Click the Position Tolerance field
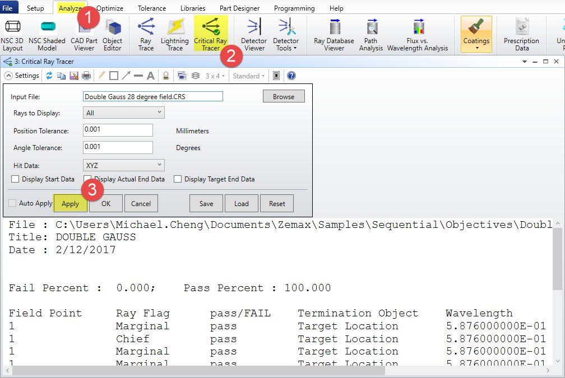 [x=118, y=130]
